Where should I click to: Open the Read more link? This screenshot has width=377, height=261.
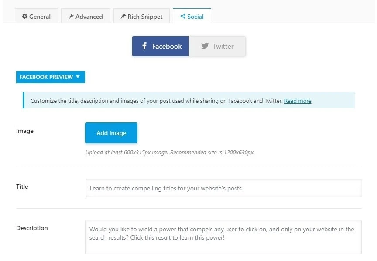[x=298, y=101]
